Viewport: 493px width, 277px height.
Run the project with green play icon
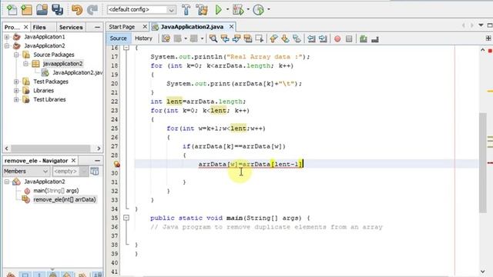[x=219, y=10]
